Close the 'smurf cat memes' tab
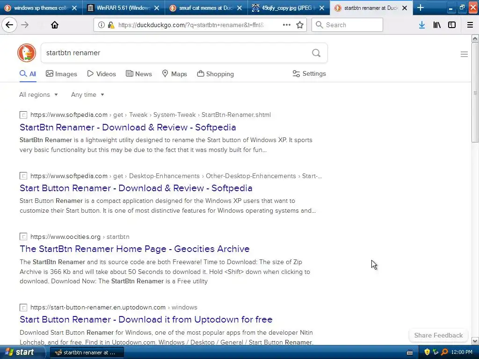The height and width of the screenshot is (359, 479). (x=239, y=8)
